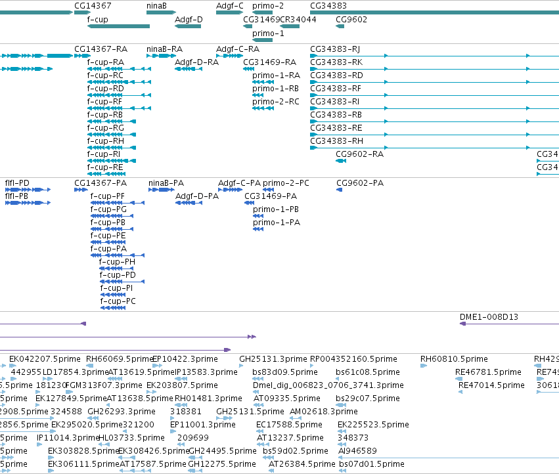This screenshot has height=474, width=559.
Task: Open transcript label Adgf-D-RA
Action: pos(197,62)
